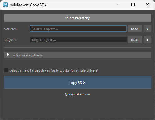Enable select a new target driver checkbox
The image size is (155, 120).
coord(6,70)
